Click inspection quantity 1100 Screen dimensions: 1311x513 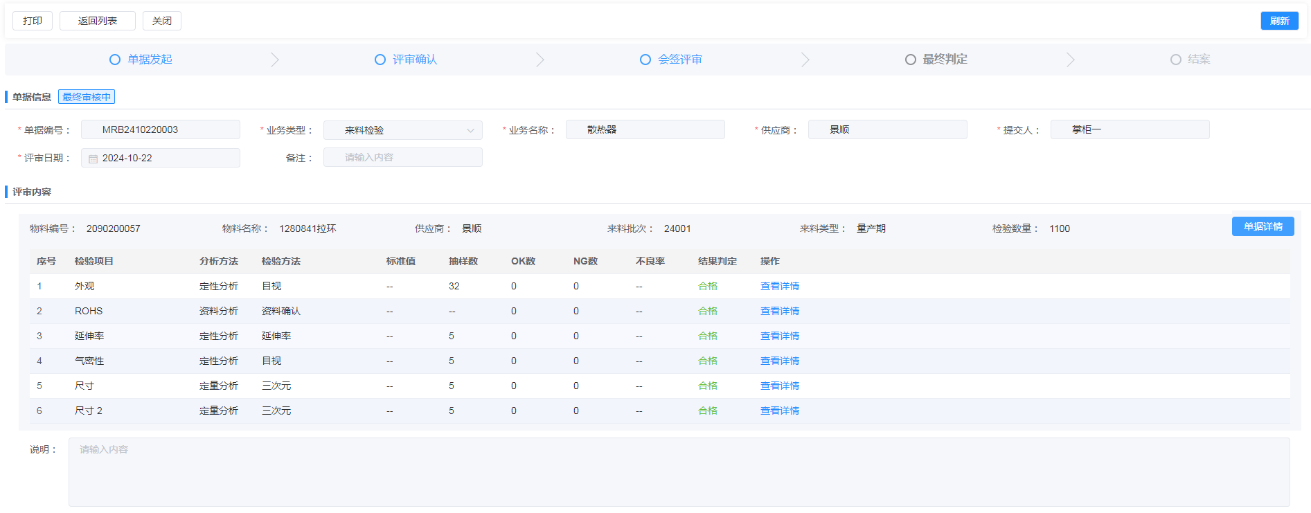(x=1060, y=228)
